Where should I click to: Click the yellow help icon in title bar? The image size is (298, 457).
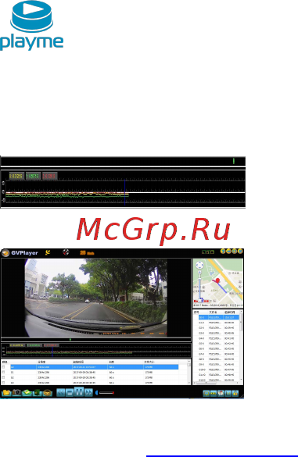pyautogui.click(x=223, y=252)
